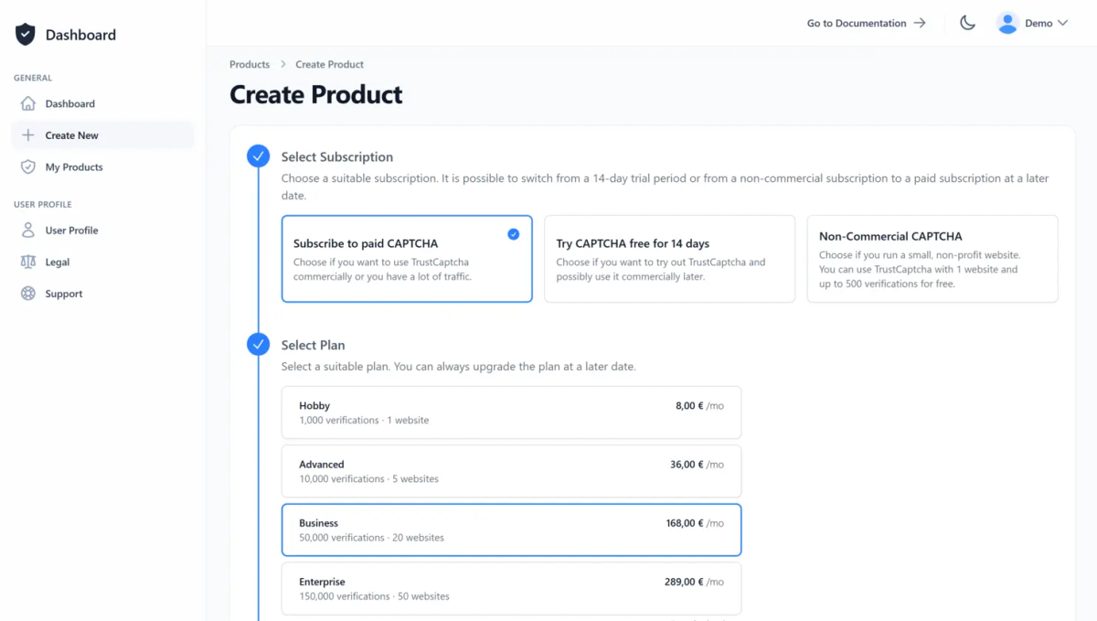Viewport: 1097px width, 621px height.
Task: Select Try CAPTCHA free for 14 days
Action: click(669, 259)
